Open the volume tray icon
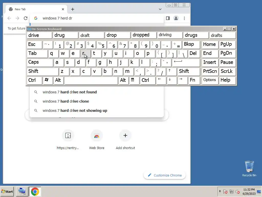262x197 pixels. point(238,191)
